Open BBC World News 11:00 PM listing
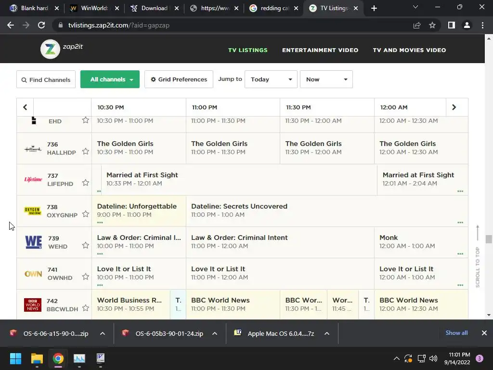493x370 pixels. coord(233,304)
